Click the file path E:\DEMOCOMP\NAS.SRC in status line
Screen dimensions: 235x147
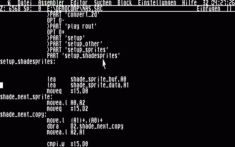pos(75,9)
